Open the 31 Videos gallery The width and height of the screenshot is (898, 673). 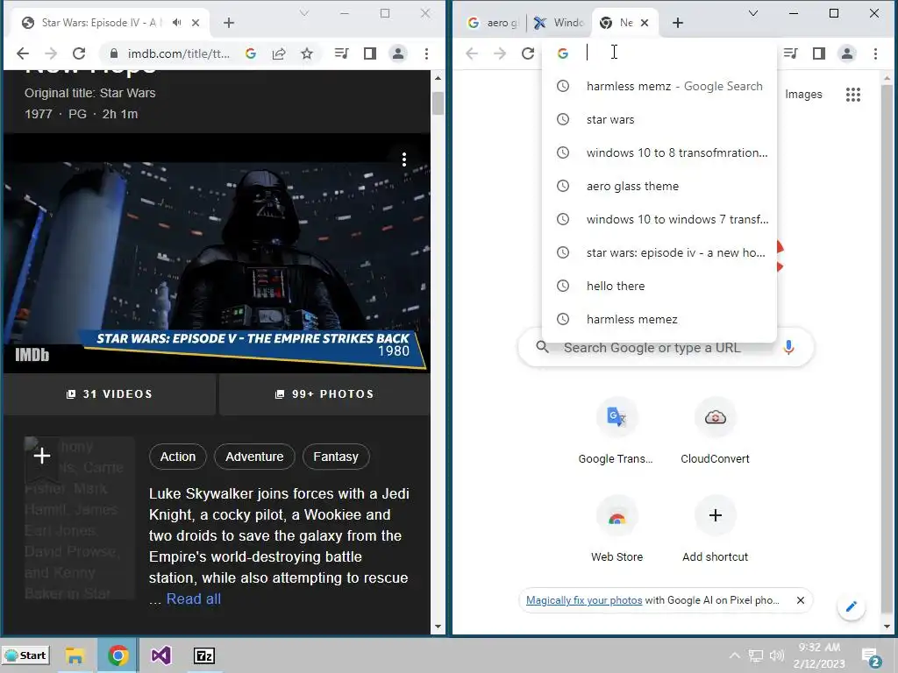(x=110, y=394)
